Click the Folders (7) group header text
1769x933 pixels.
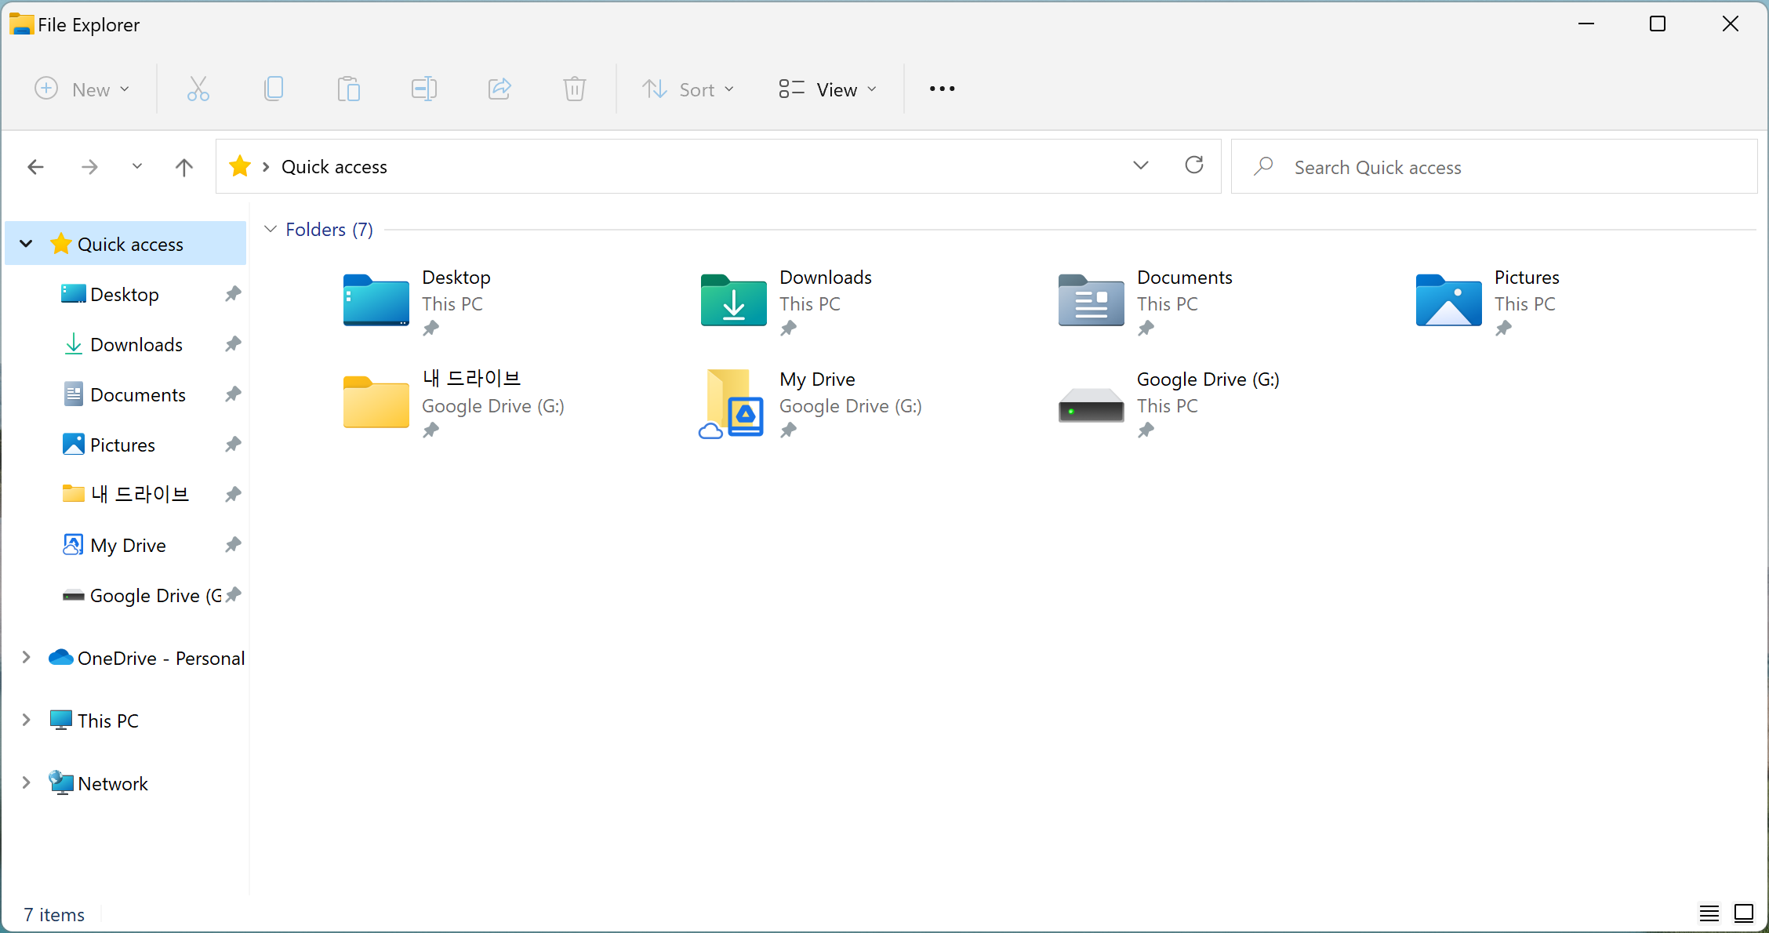coord(329,229)
